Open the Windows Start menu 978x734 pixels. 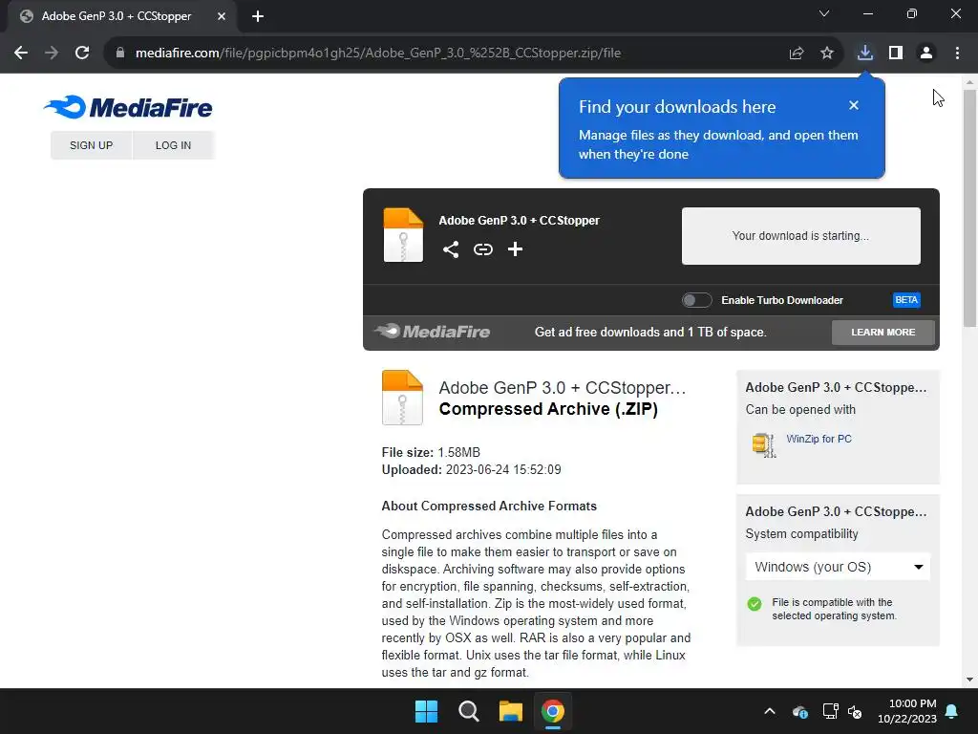(427, 711)
